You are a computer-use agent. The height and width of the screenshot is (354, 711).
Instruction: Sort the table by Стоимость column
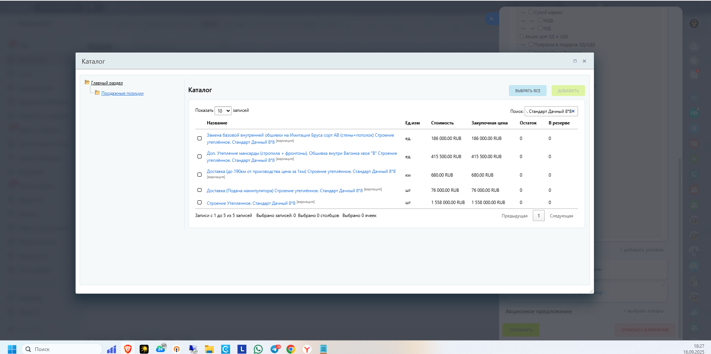(442, 123)
